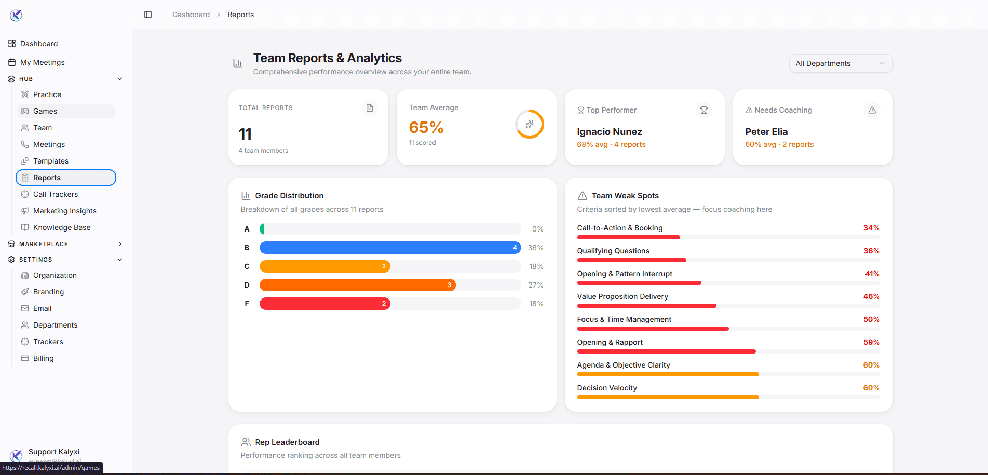Open the All Departments dropdown
This screenshot has height=475, width=988.
click(841, 63)
